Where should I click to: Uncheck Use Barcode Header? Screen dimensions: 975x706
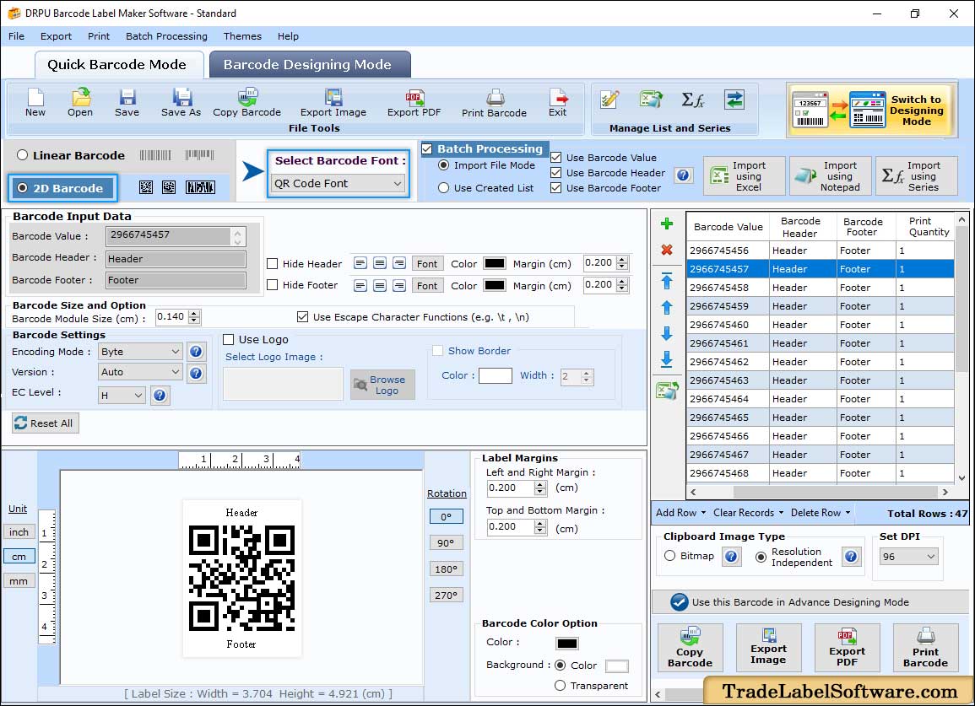point(556,173)
